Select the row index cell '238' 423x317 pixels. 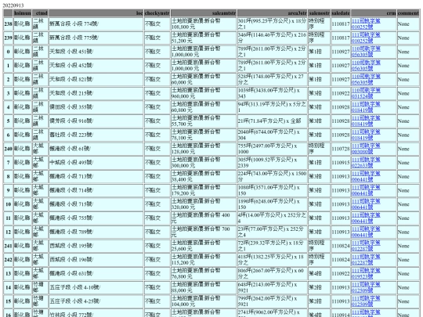9,23
